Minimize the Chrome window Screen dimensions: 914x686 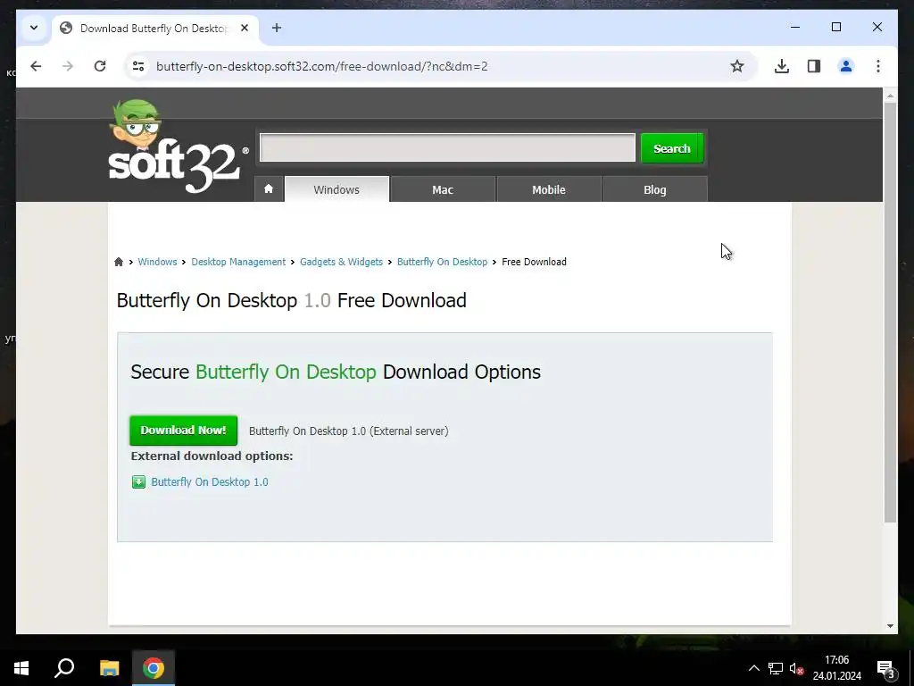(795, 27)
